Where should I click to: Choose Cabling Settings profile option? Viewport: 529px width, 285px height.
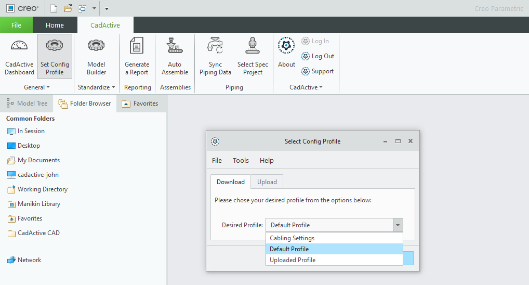click(x=334, y=238)
